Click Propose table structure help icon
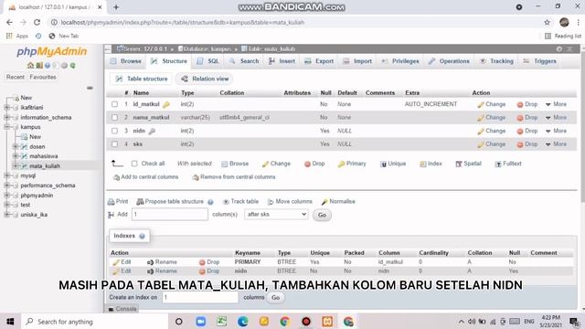This screenshot has width=585, height=329. [210, 202]
